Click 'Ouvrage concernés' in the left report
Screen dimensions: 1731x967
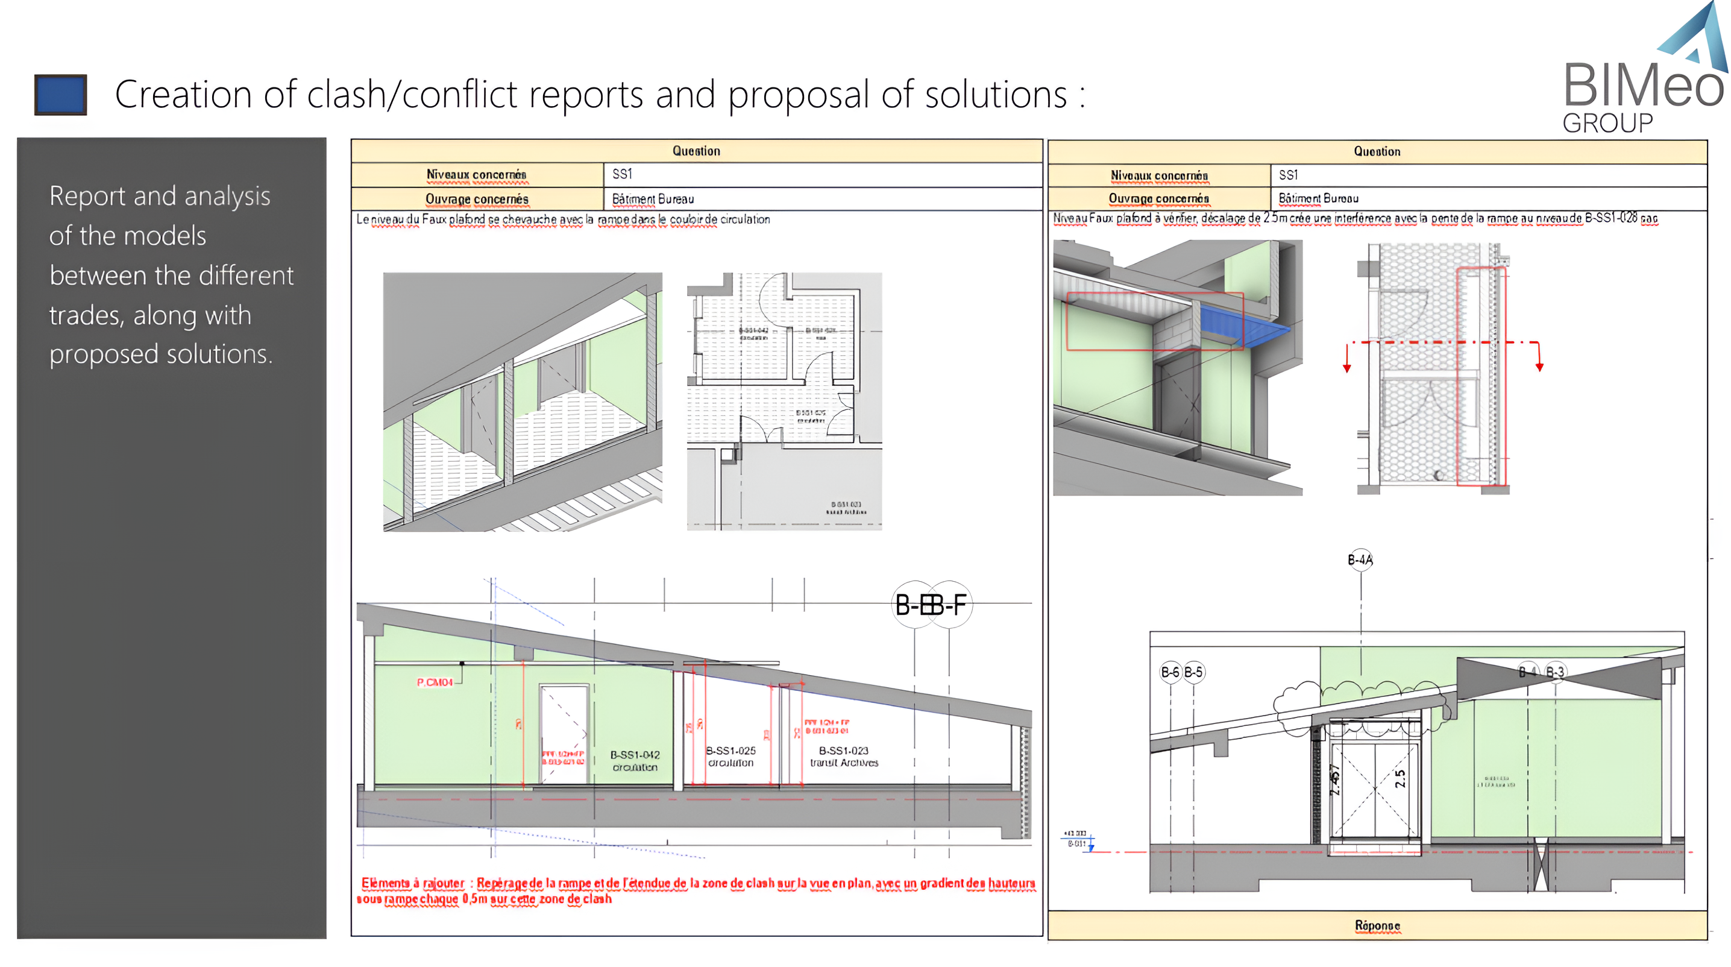click(476, 199)
